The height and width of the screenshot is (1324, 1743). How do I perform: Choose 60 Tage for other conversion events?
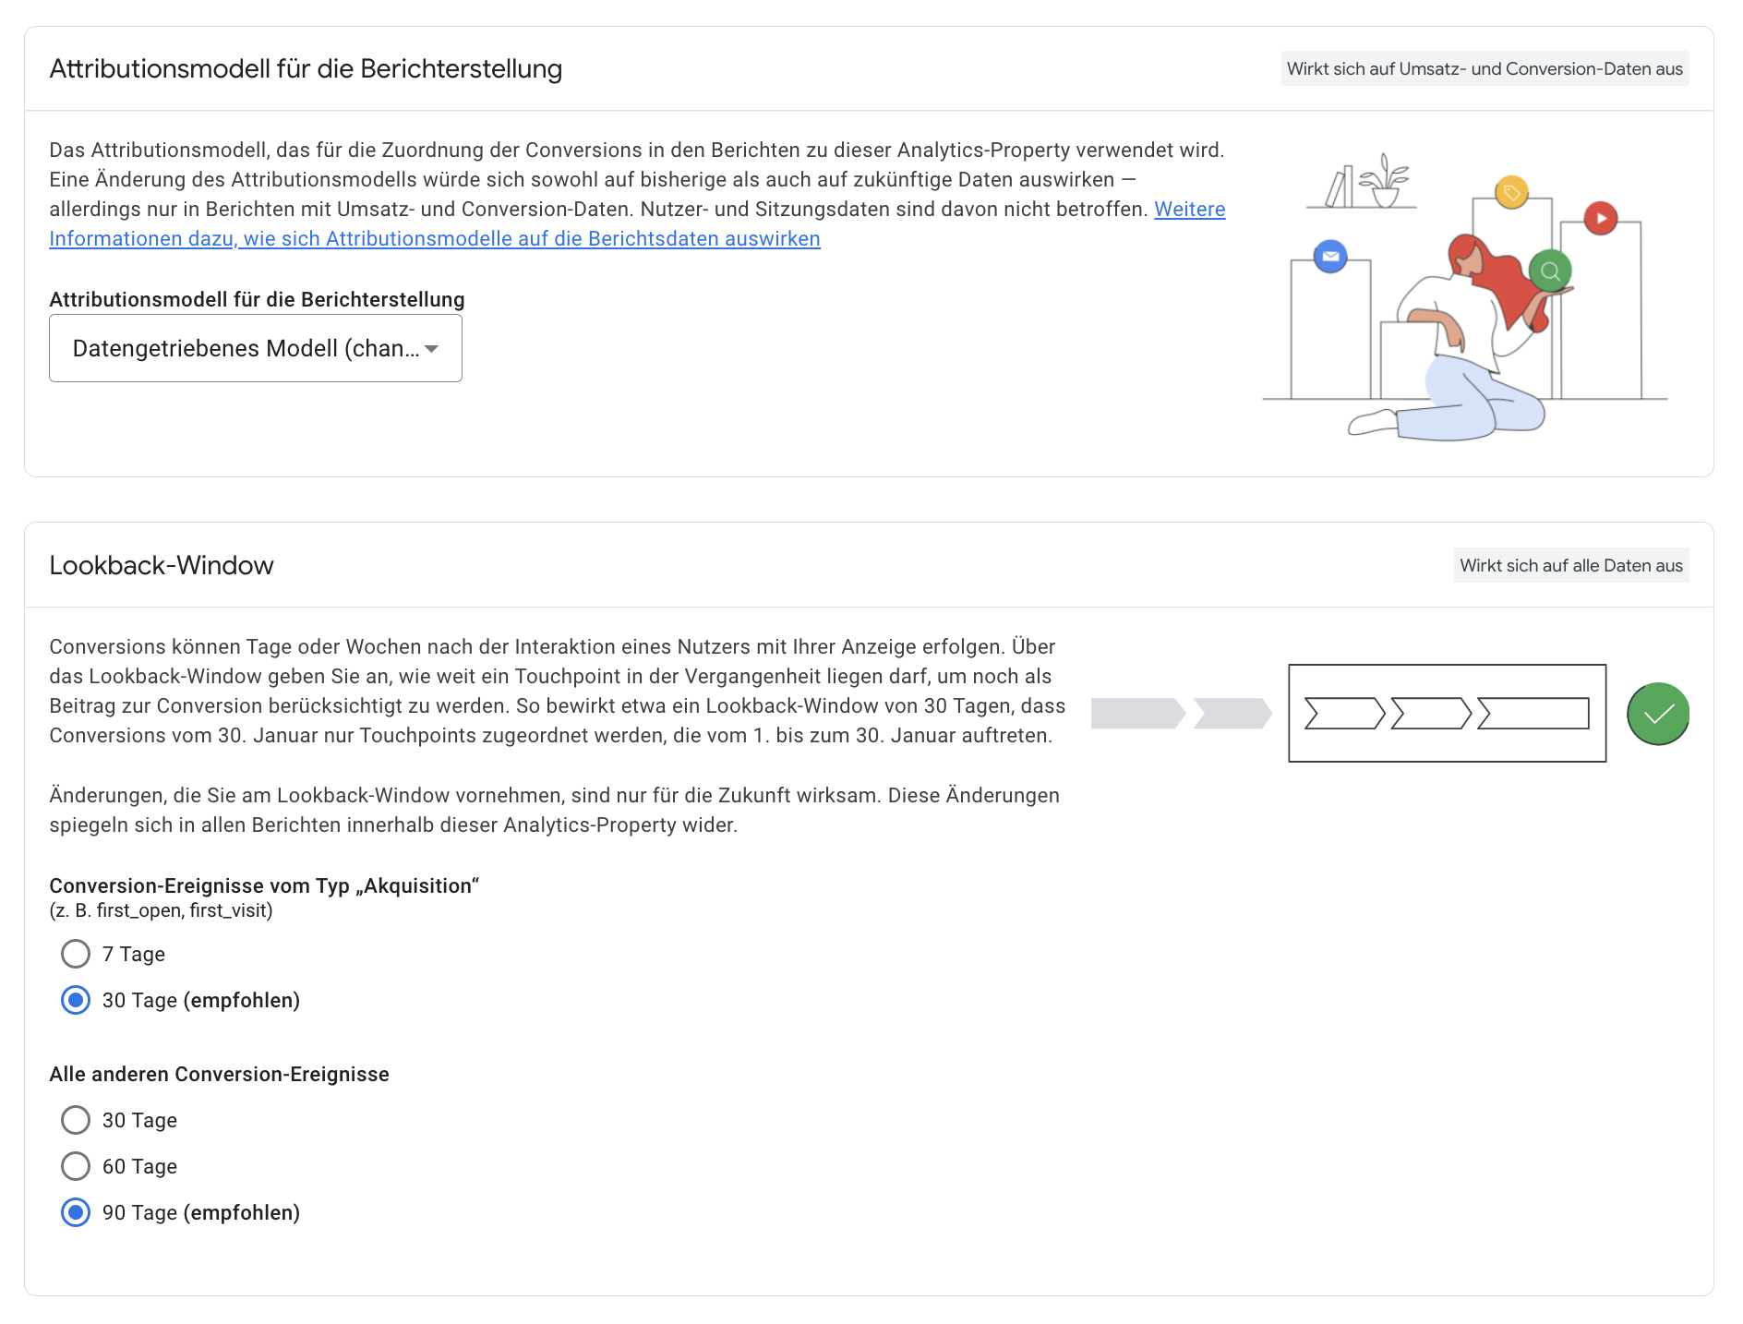76,1166
